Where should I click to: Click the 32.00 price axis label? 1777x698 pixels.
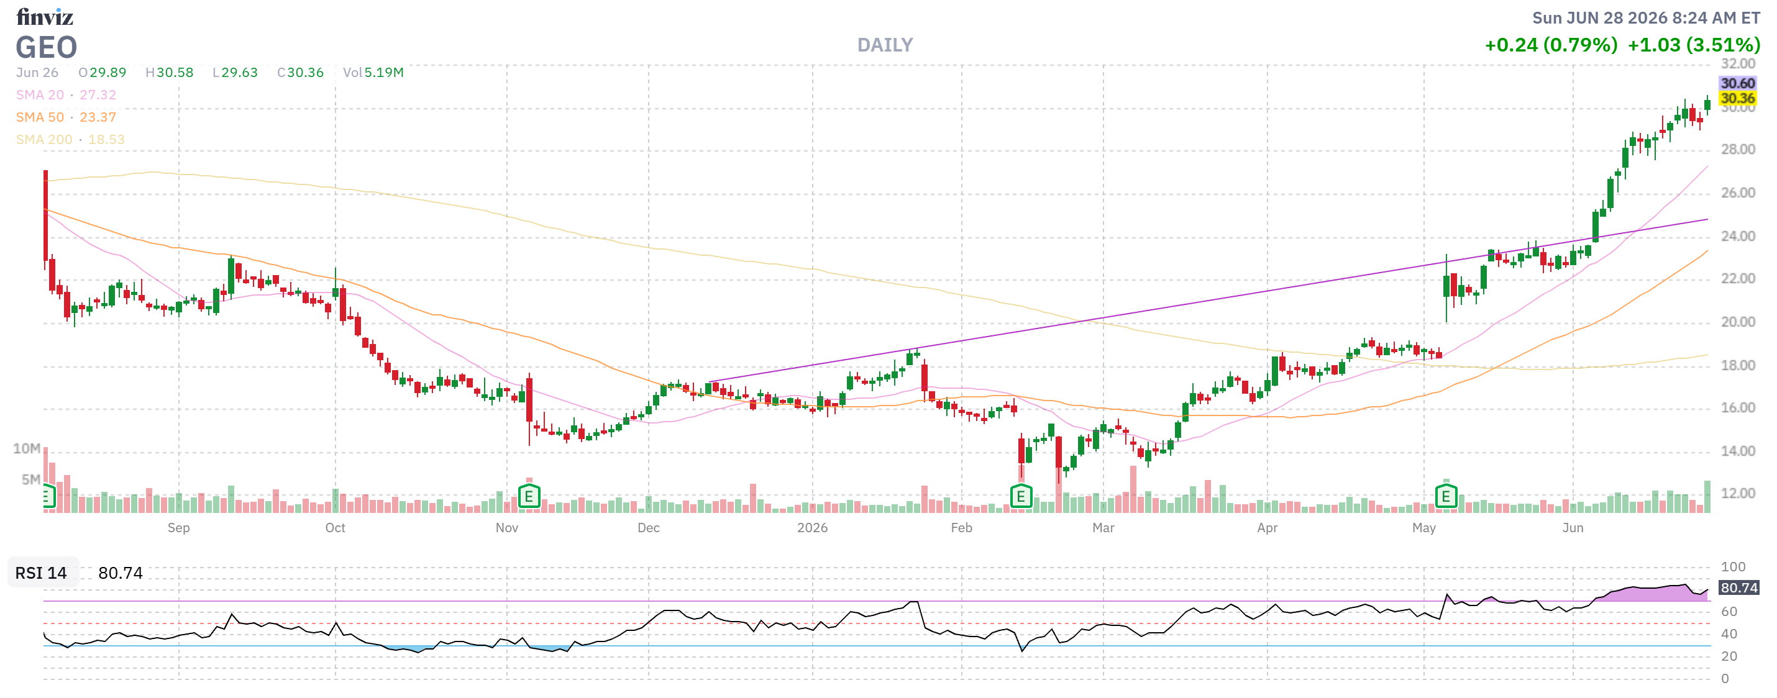click(1738, 63)
